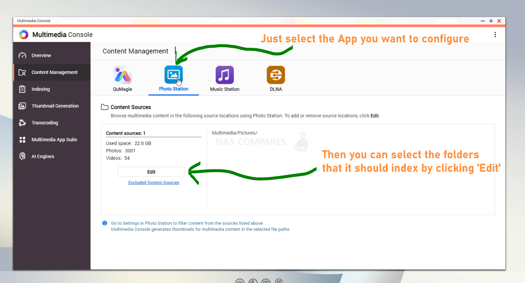The image size is (525, 283).
Task: Click the Edit button for content sources
Action: point(151,172)
